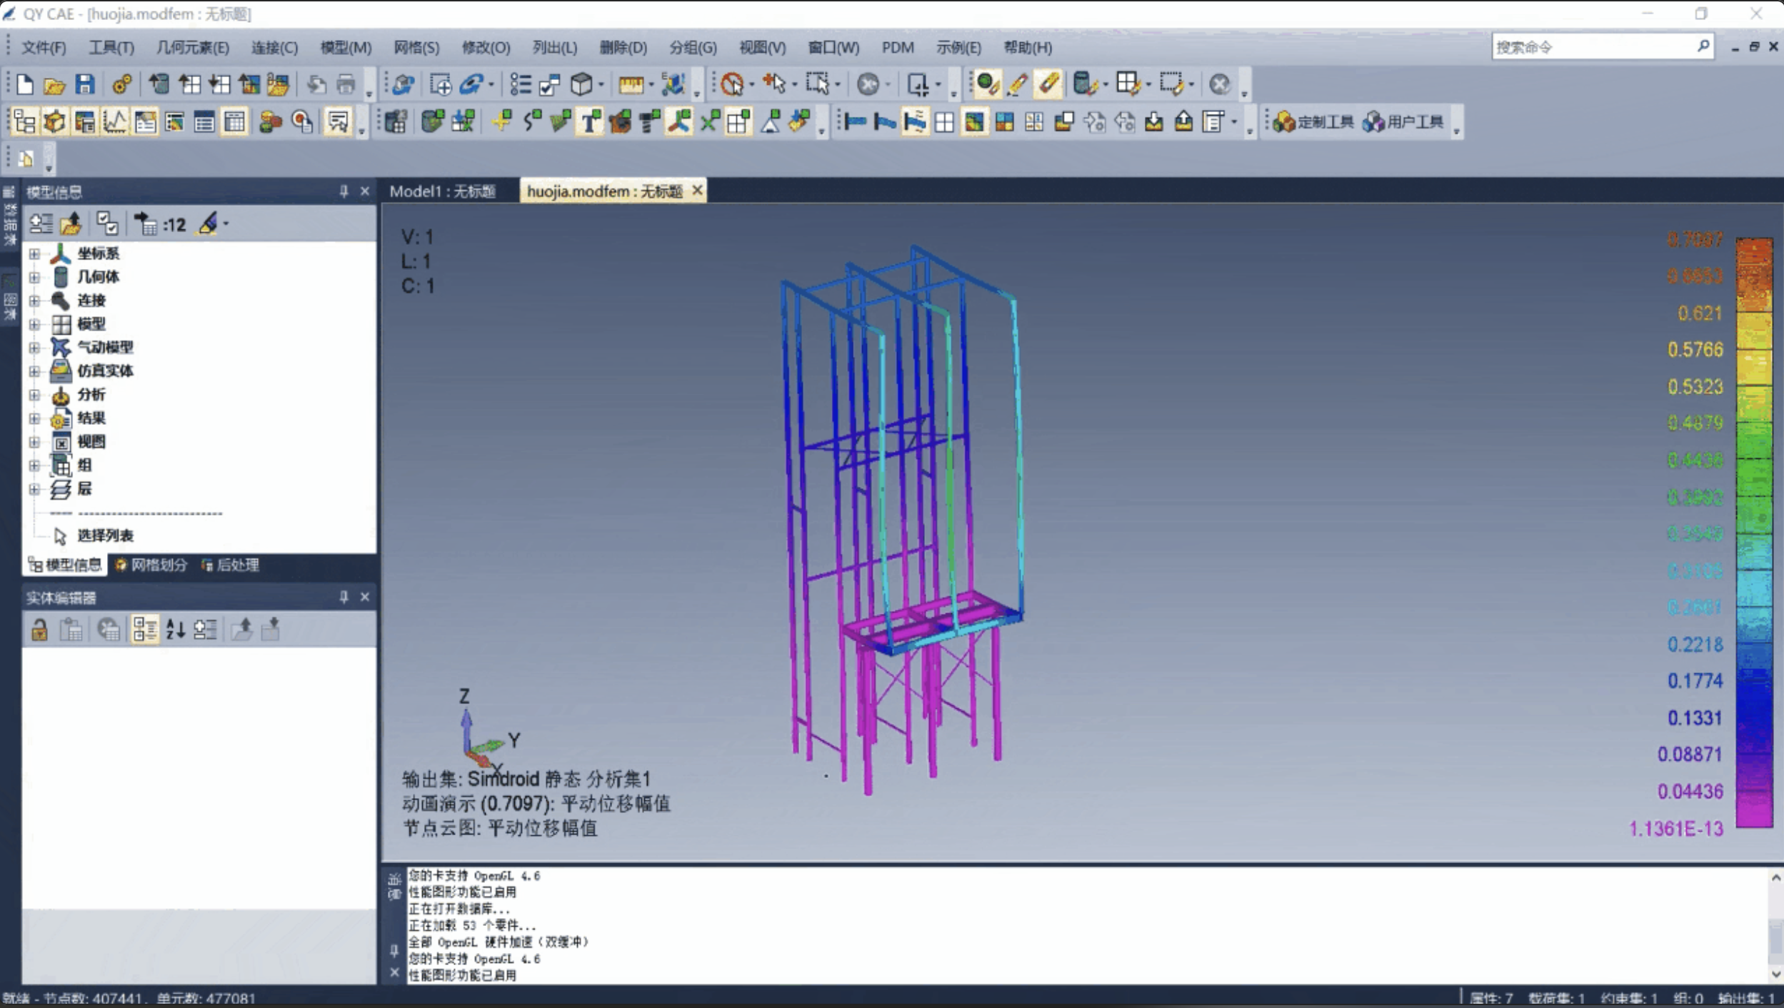Expand the 层 tree node
1784x1008 pixels.
coord(34,489)
